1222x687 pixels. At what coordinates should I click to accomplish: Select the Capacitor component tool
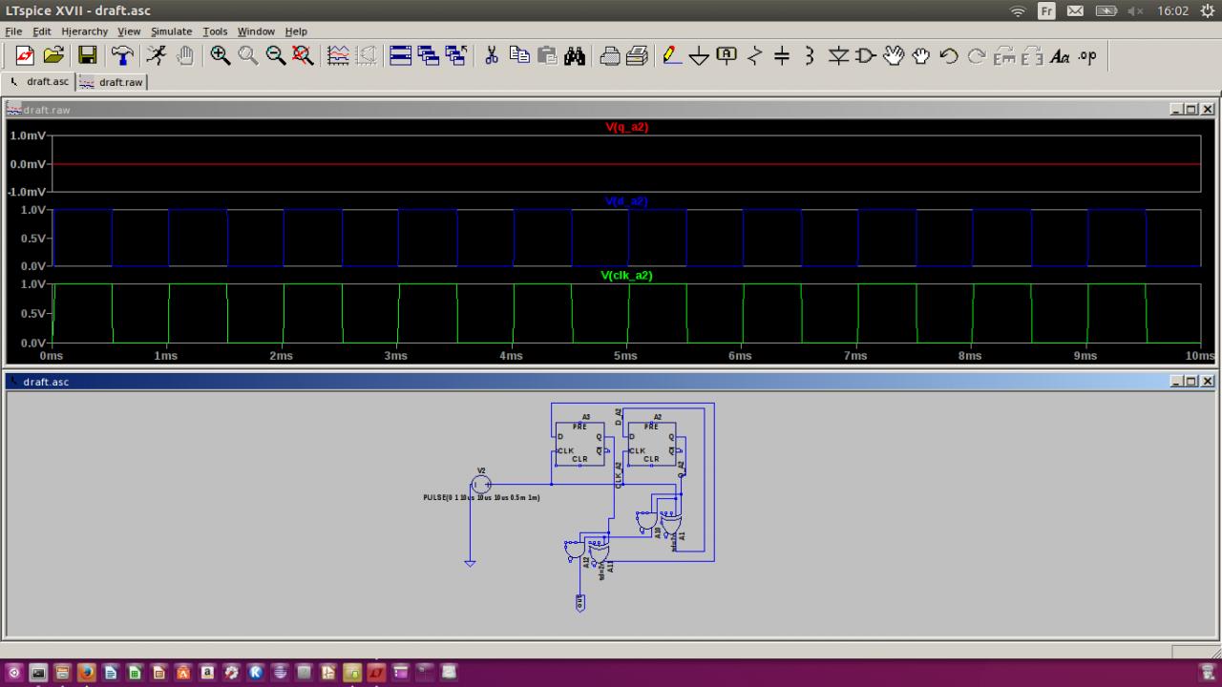[x=782, y=56]
